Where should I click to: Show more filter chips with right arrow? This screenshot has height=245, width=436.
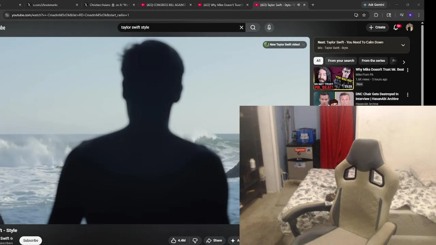[x=404, y=62]
